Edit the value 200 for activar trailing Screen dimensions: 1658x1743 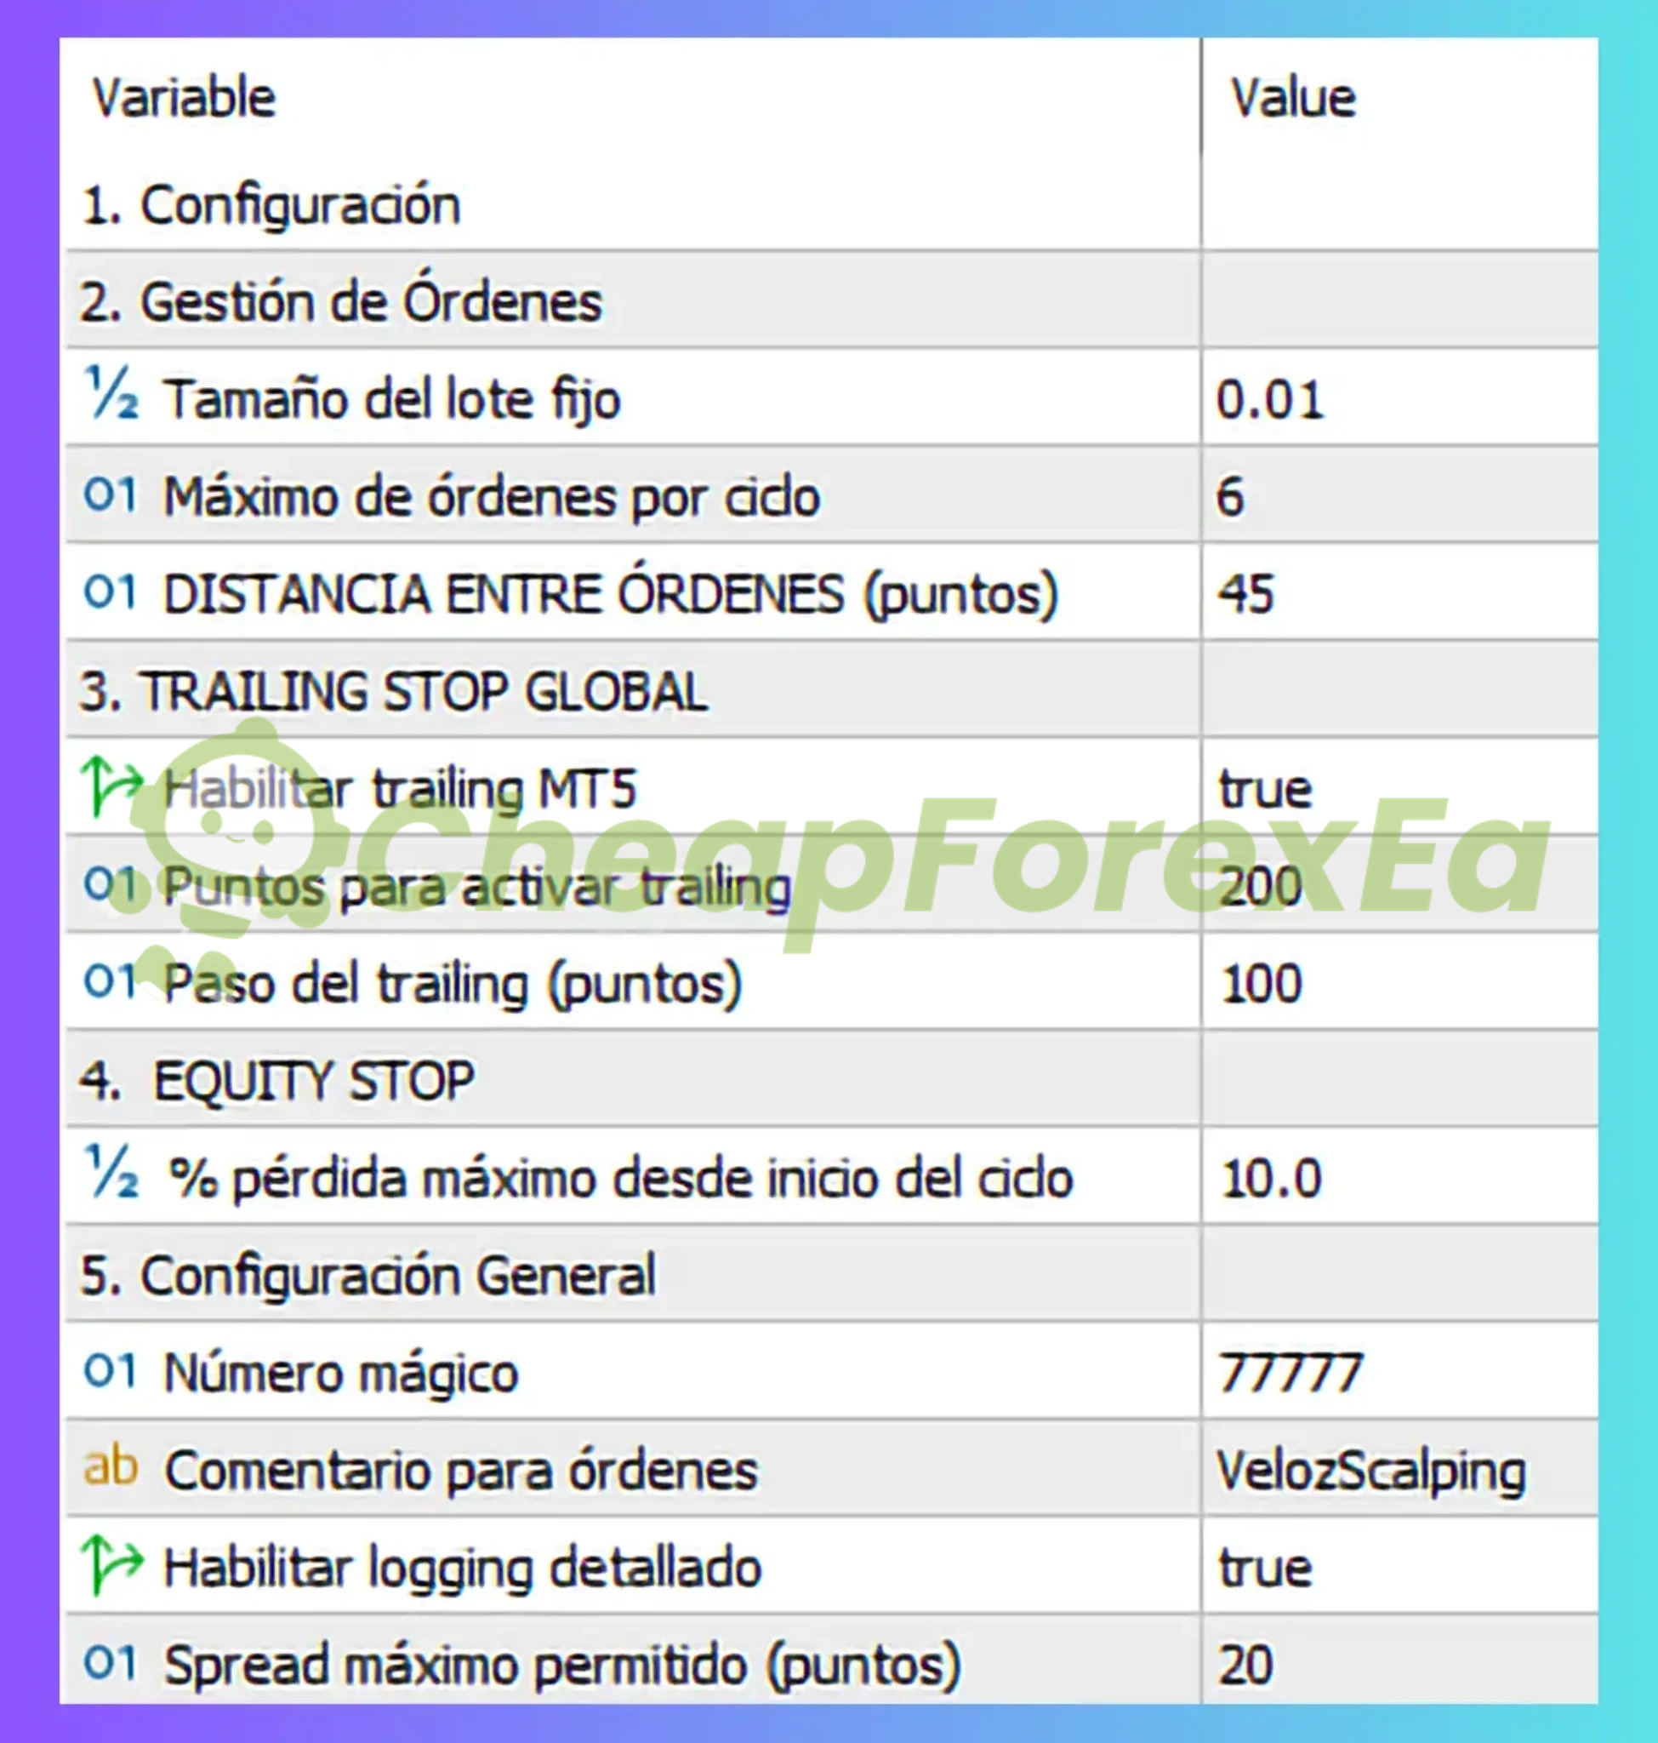coord(1400,884)
